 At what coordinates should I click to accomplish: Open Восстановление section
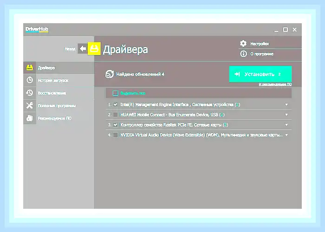coord(58,93)
